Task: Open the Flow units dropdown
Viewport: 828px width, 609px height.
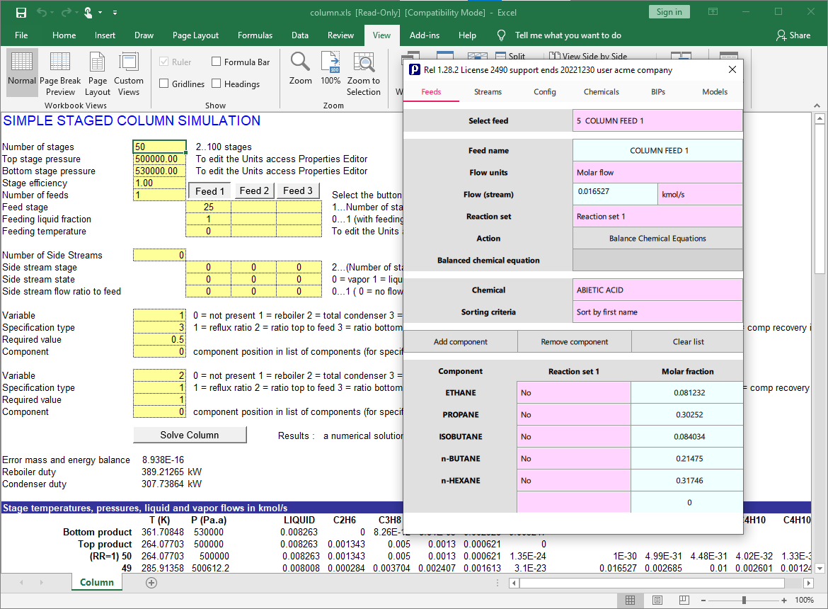Action: (657, 173)
